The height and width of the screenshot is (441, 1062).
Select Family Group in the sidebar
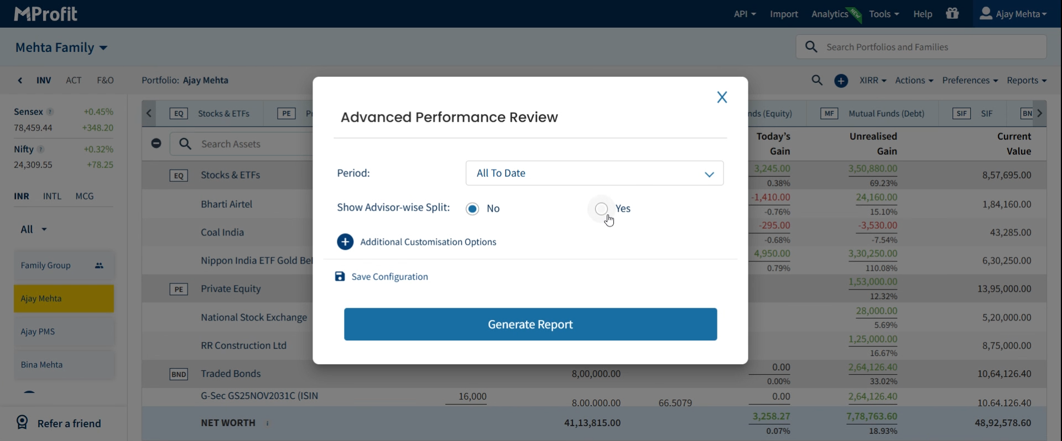coord(64,265)
